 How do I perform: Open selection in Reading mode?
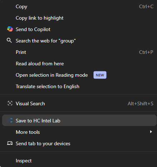pyautogui.click(x=78, y=75)
